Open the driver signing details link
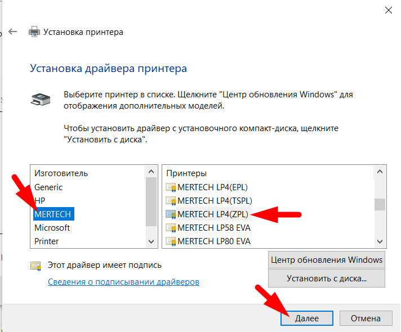 click(x=123, y=281)
